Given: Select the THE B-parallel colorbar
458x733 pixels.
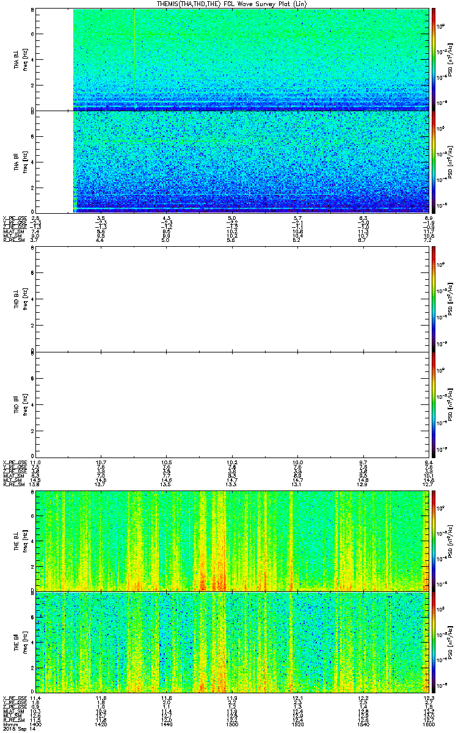Looking at the screenshot, I should click(x=434, y=643).
